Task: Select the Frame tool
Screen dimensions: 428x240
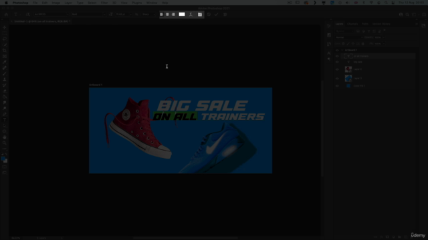Action: pos(5,56)
